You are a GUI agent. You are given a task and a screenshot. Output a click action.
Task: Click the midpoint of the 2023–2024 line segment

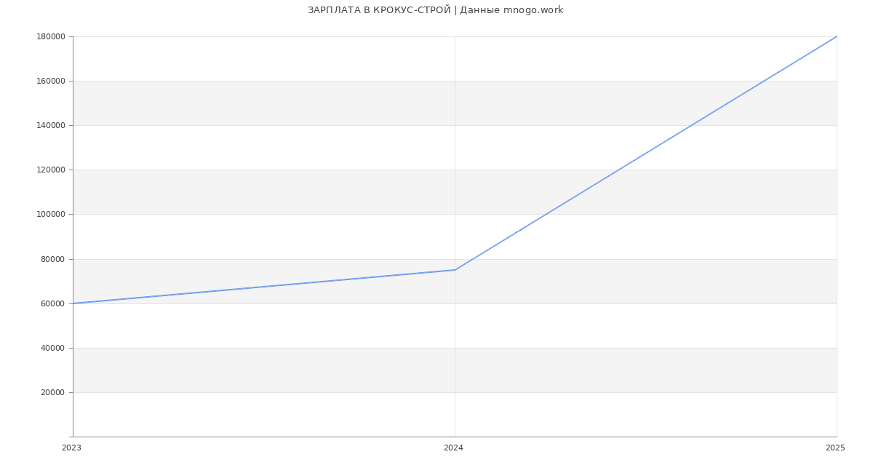pyautogui.click(x=264, y=287)
